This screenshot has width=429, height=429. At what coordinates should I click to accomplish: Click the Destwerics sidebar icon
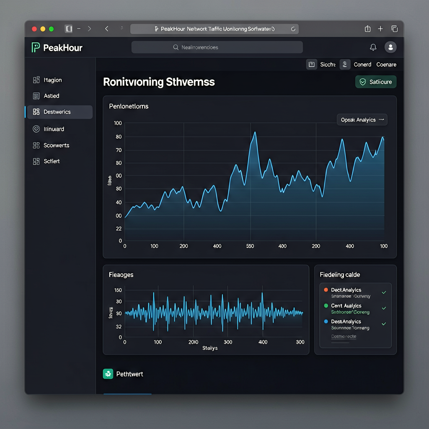36,111
